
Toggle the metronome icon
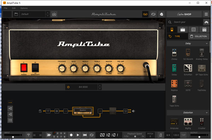161,135
